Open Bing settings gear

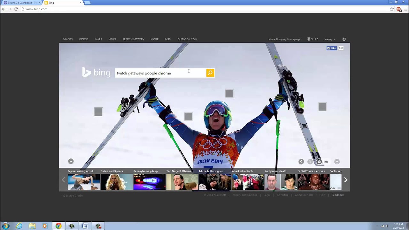coord(344,39)
